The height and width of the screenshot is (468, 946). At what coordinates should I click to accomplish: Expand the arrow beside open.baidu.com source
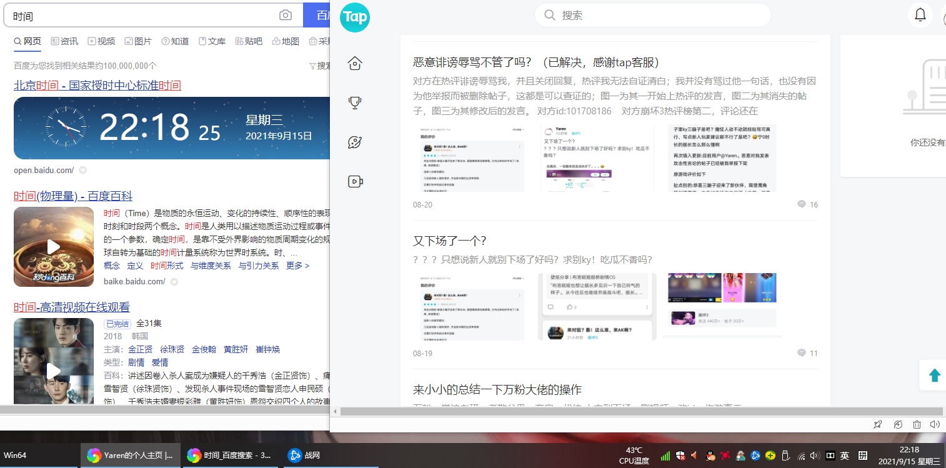tap(82, 170)
